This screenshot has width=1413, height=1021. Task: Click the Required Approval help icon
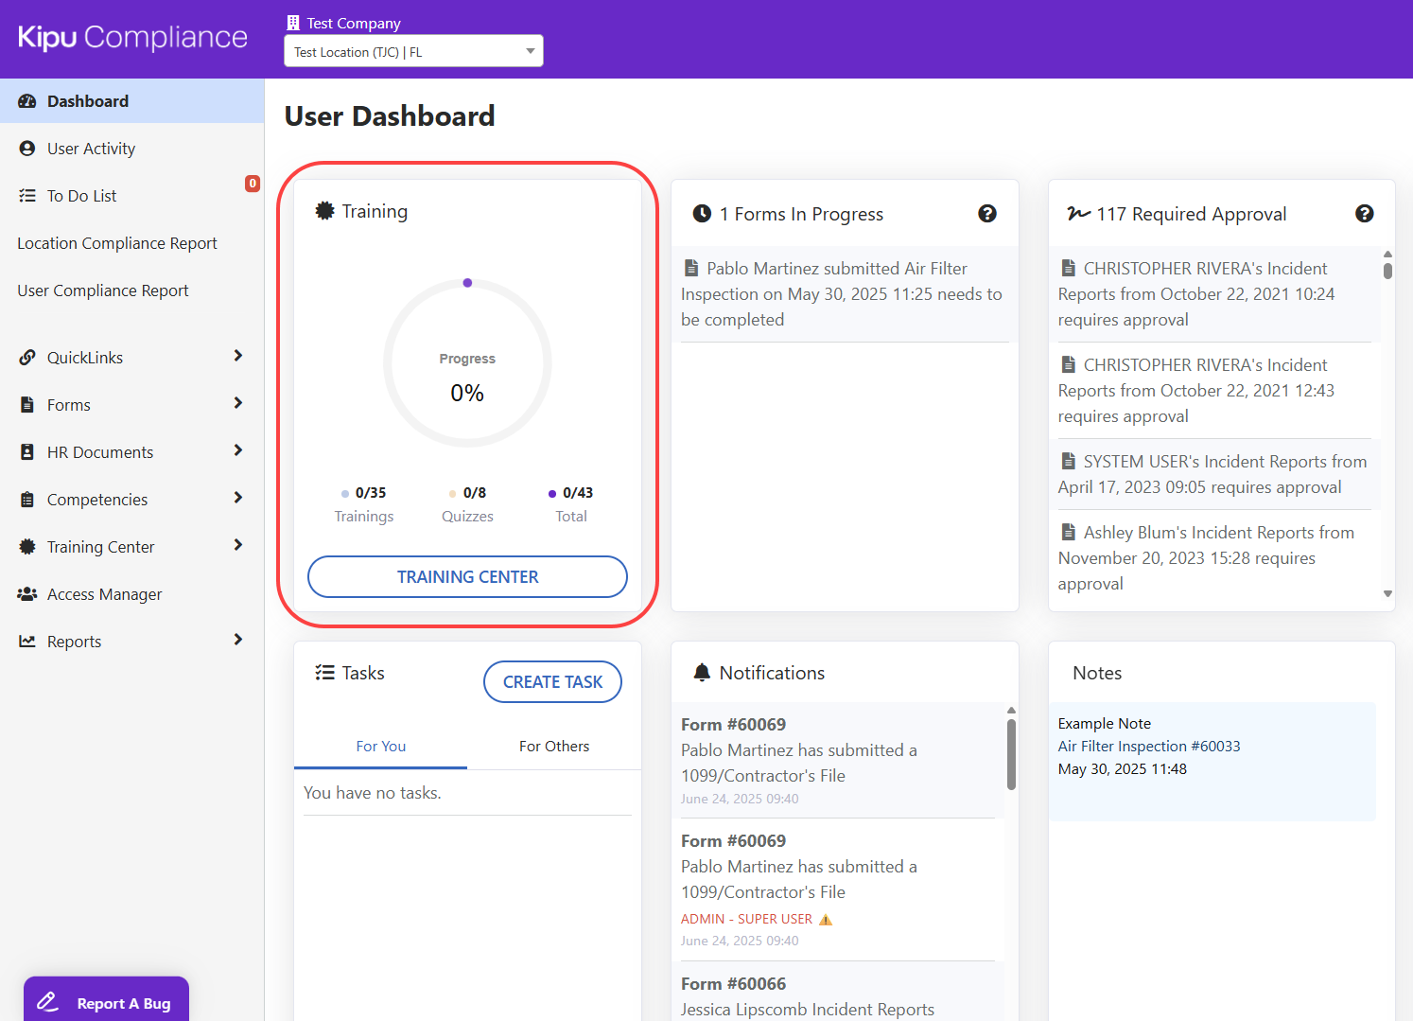(1364, 214)
